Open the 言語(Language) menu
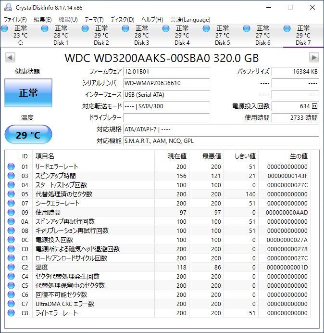The height and width of the screenshot is (333, 324). 190,20
